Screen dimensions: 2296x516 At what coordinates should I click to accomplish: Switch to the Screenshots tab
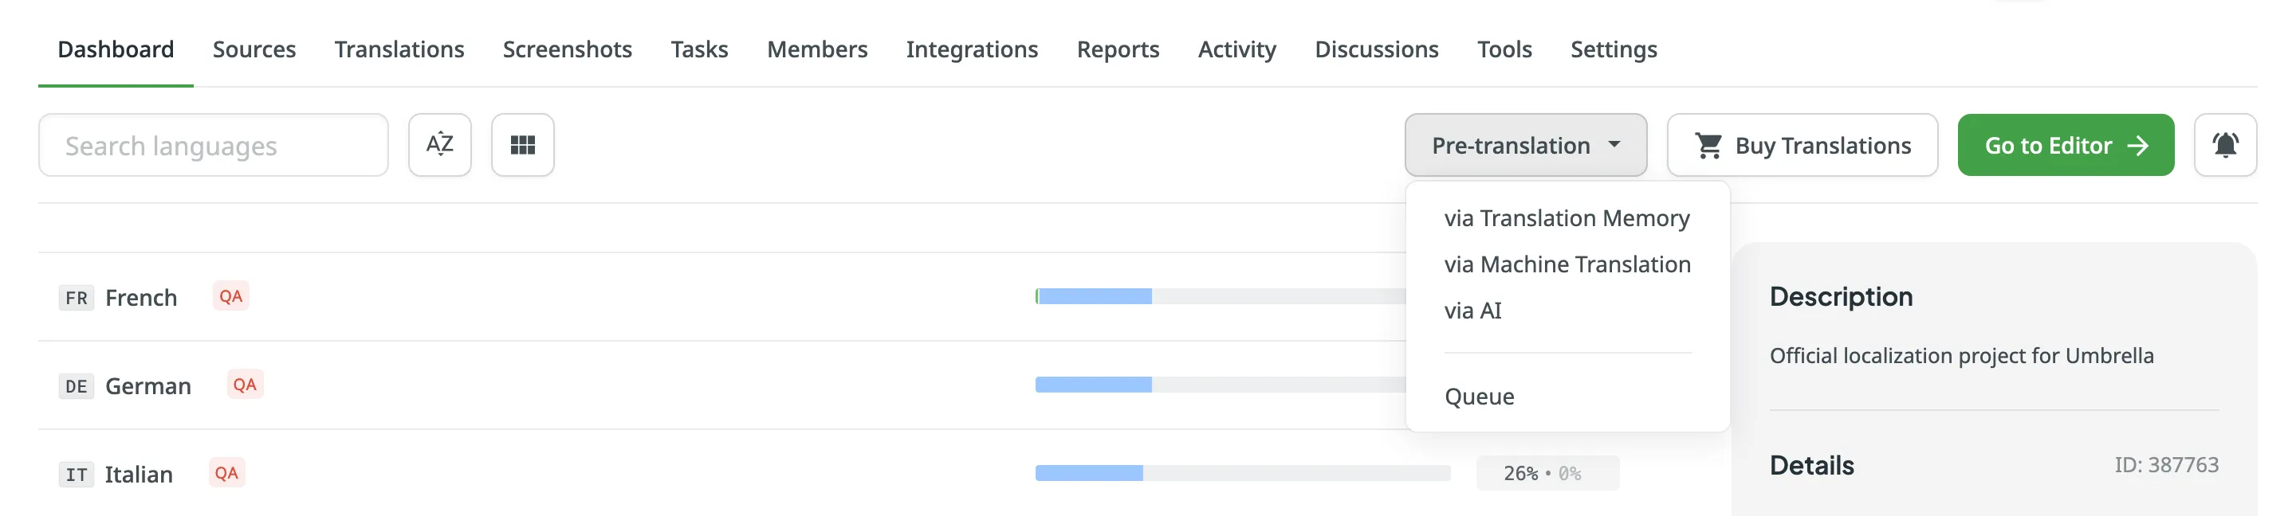click(x=567, y=49)
